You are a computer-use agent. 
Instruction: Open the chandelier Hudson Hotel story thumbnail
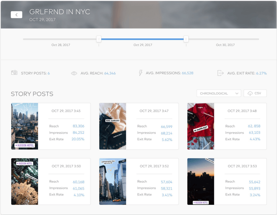click(x=24, y=182)
